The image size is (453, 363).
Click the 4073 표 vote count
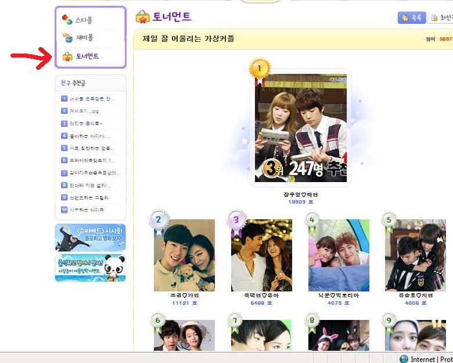[339, 303]
